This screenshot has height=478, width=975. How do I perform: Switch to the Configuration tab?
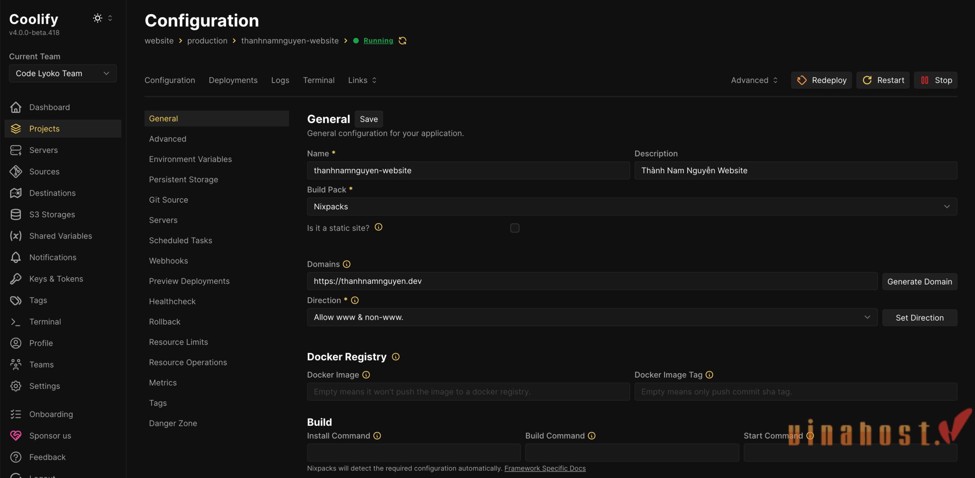pos(170,80)
